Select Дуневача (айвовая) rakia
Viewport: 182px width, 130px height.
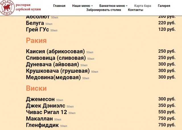click(x=52, y=64)
